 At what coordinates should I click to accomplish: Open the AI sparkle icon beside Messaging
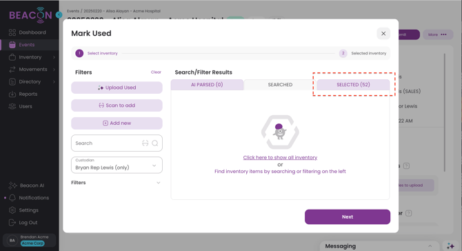[x=450, y=246]
